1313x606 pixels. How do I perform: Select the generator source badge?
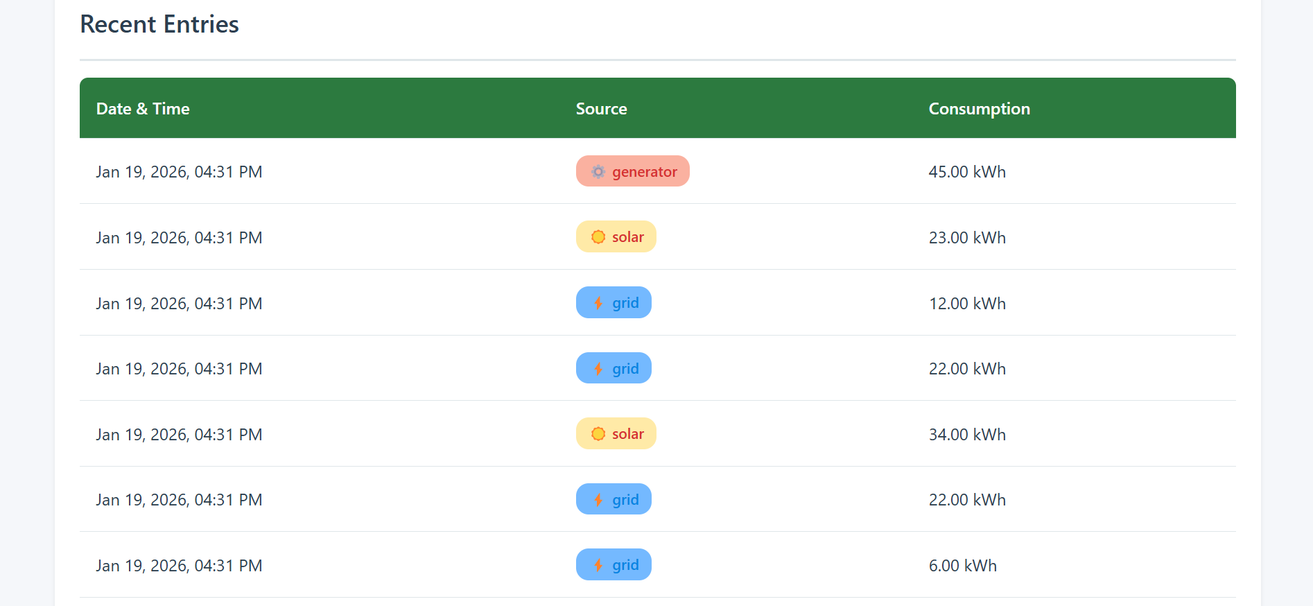[x=633, y=171]
